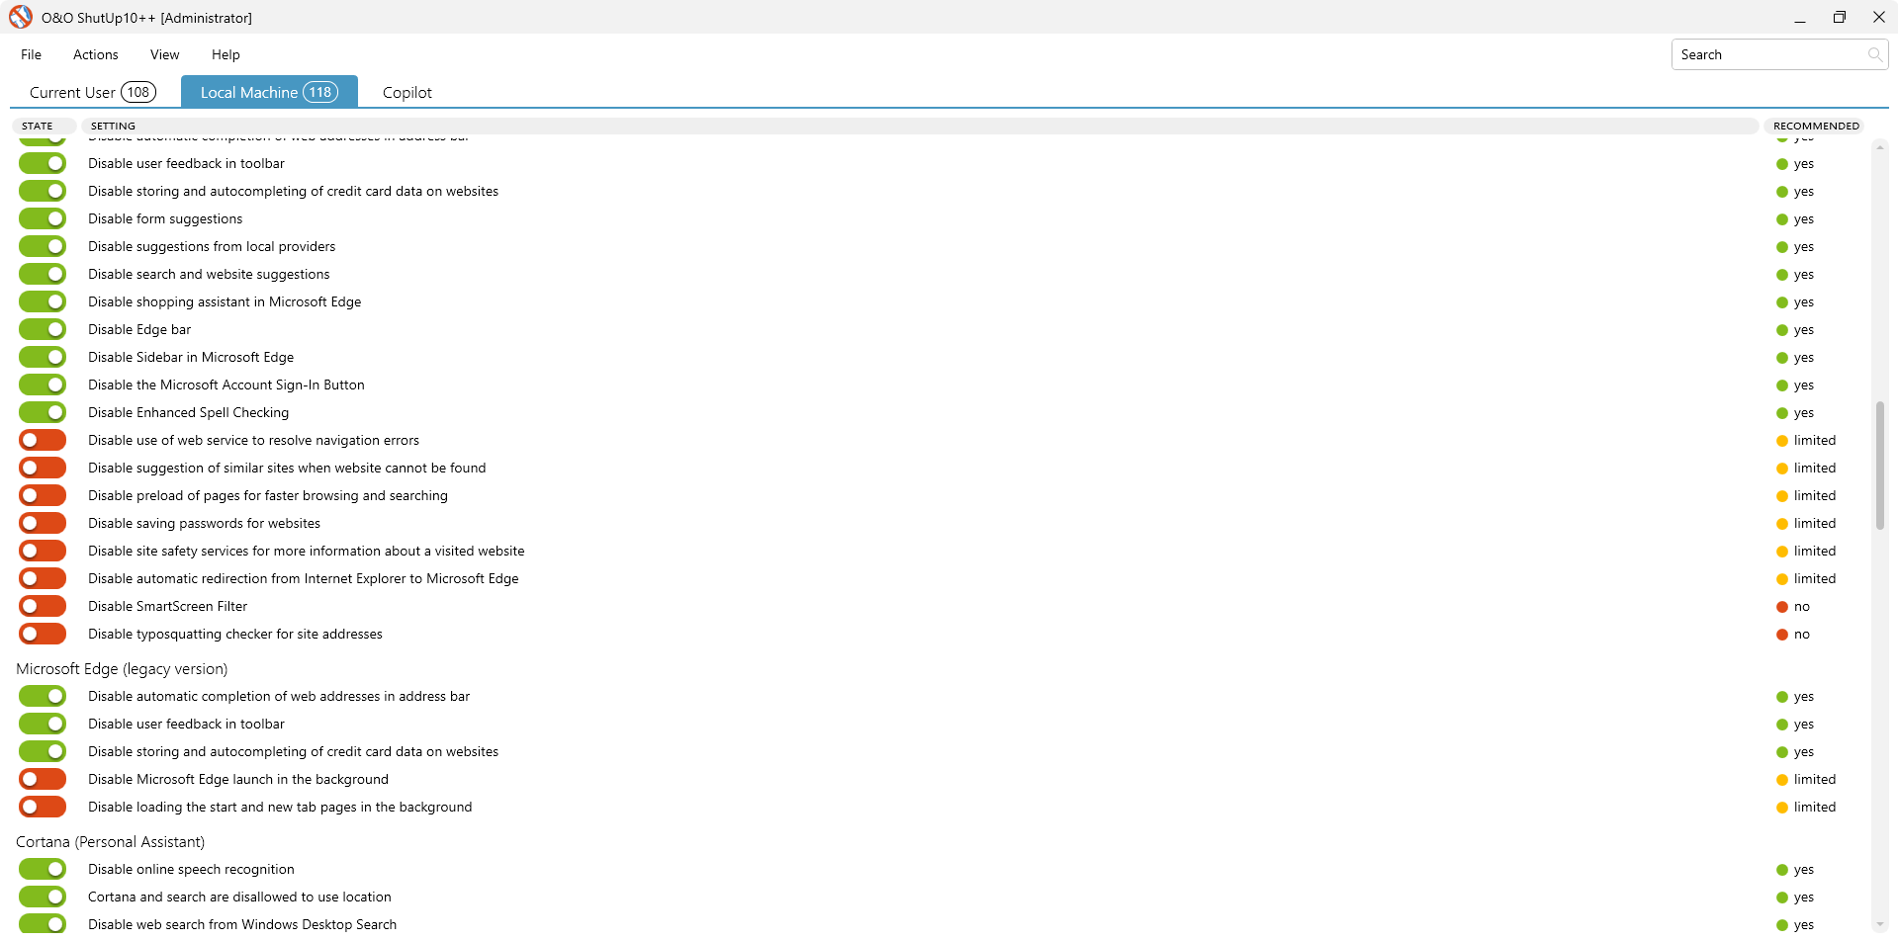Click 'no' recommendation for Disable SmartScreen Filter

pyautogui.click(x=1793, y=606)
